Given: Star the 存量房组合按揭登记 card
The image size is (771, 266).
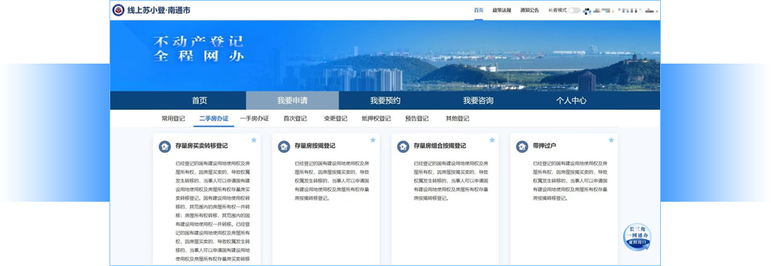Looking at the screenshot, I should [492, 140].
